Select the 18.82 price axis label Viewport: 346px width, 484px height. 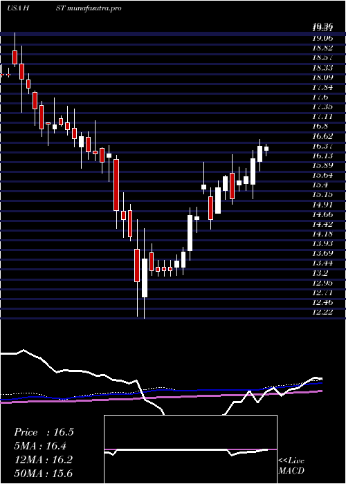point(322,48)
